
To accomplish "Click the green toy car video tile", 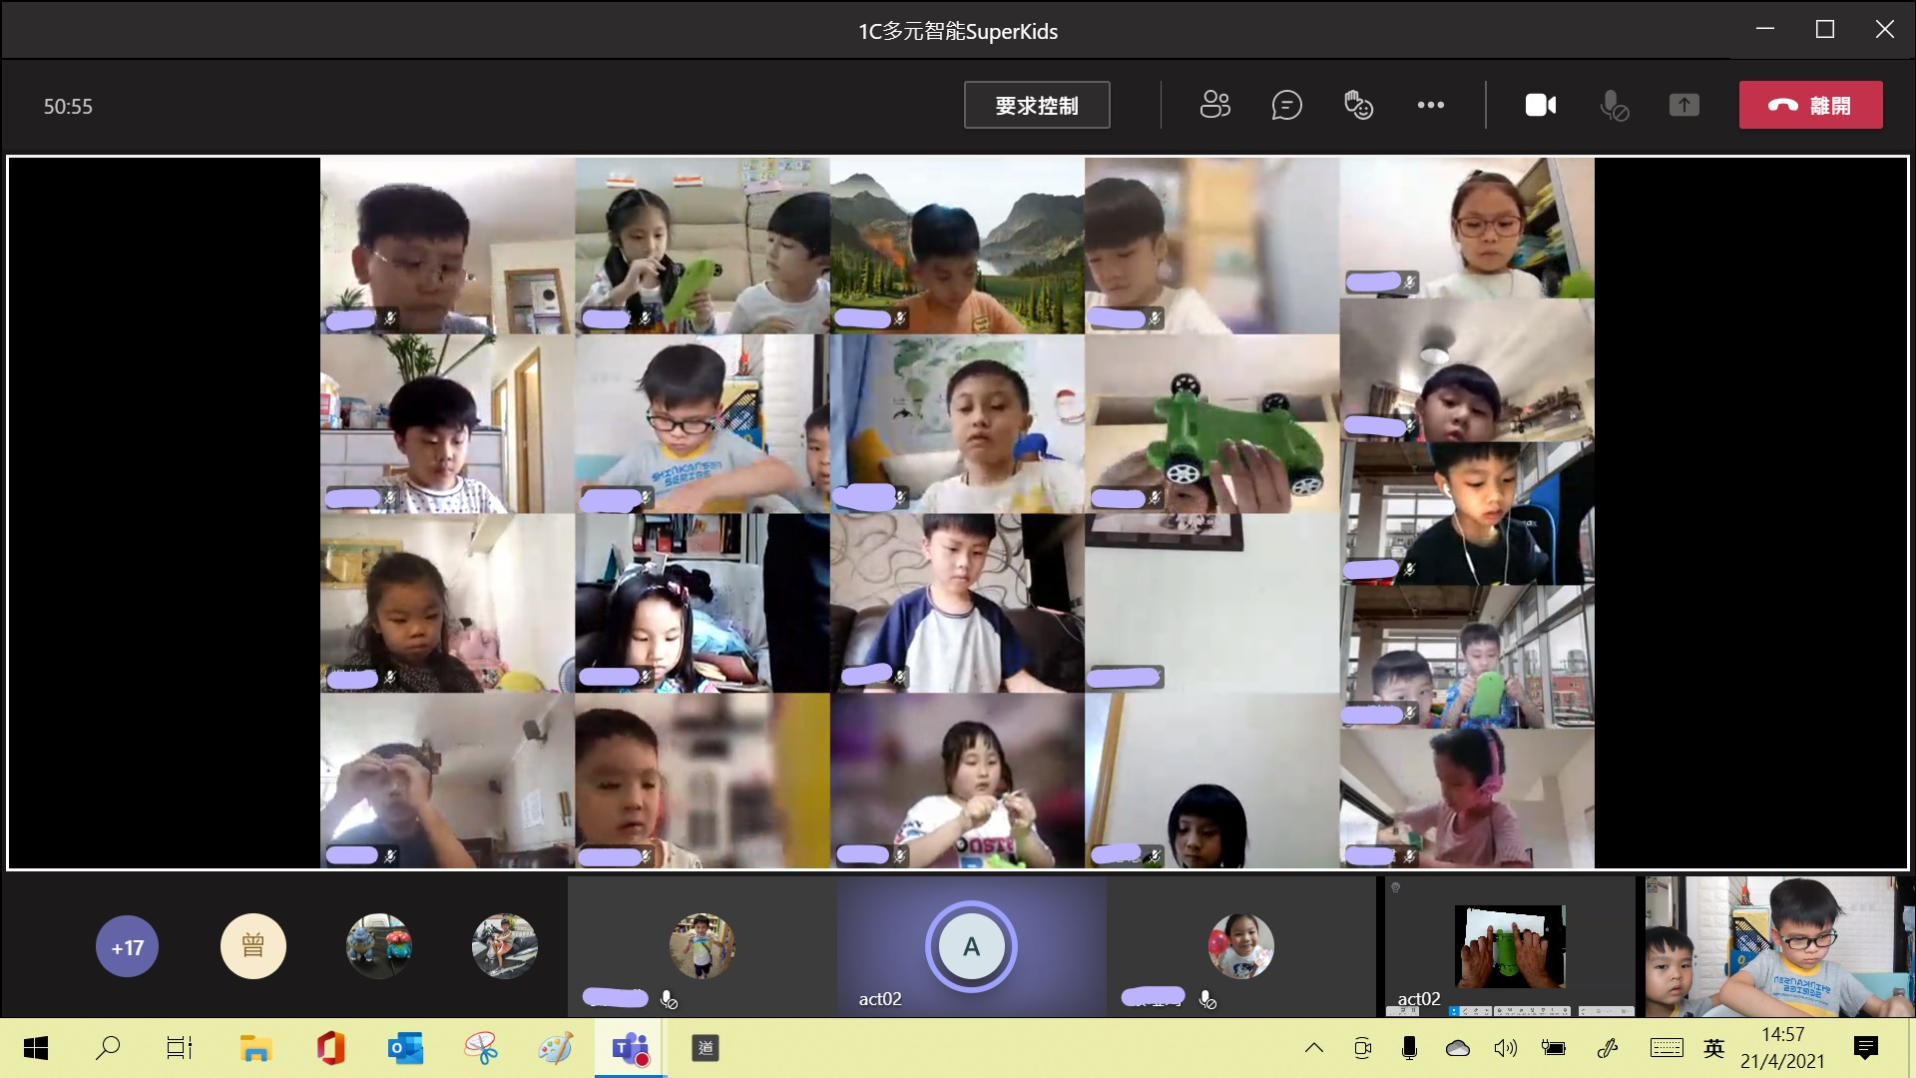I will (x=1211, y=424).
